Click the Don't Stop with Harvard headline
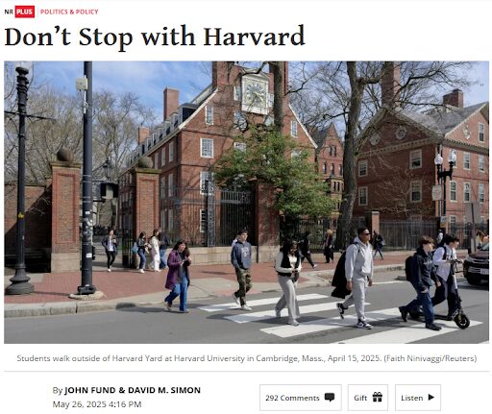The height and width of the screenshot is (414, 492). coord(155,37)
